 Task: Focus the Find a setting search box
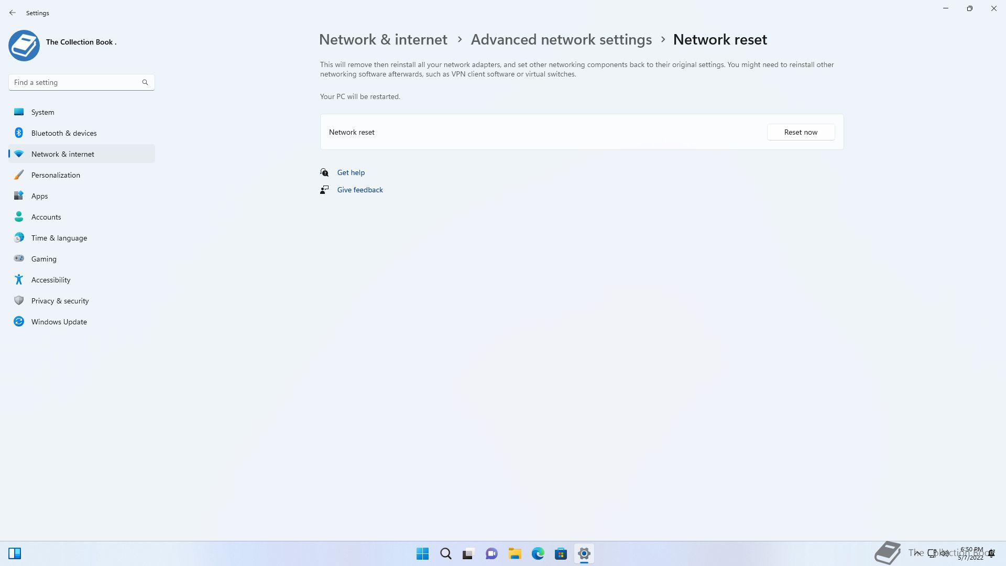coord(81,82)
